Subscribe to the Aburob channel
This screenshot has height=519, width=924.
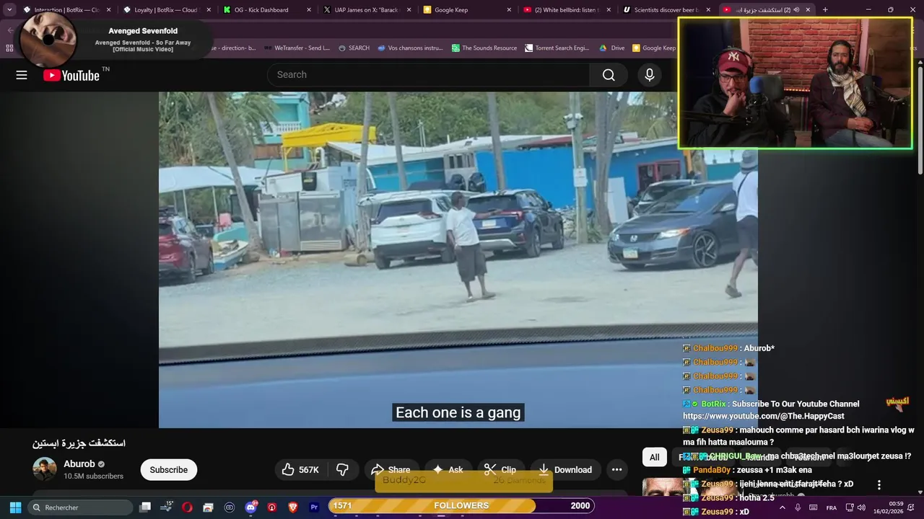pyautogui.click(x=169, y=470)
